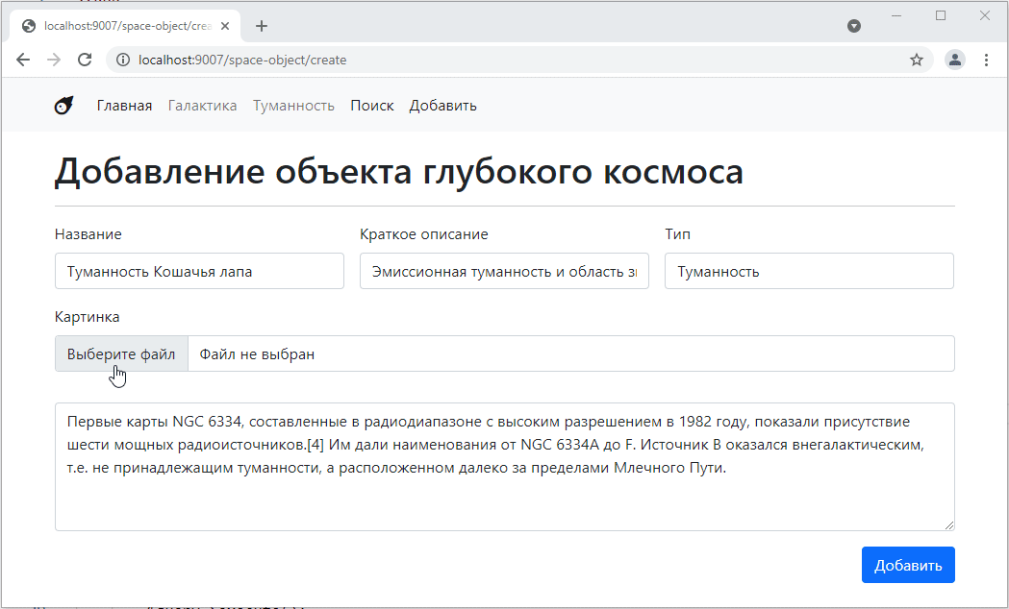View site info icon in the address bar

(x=122, y=60)
